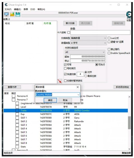
Task: Click the 再次扫描 button
Action: [x=86, y=23]
